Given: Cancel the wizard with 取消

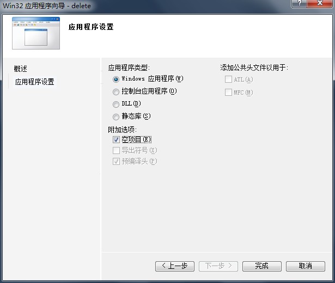Looking at the screenshot, I should tap(306, 266).
